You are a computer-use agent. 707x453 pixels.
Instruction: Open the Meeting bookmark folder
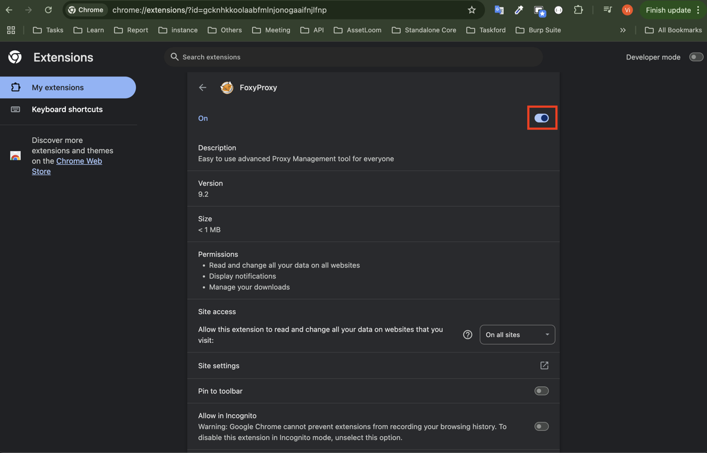pyautogui.click(x=271, y=30)
